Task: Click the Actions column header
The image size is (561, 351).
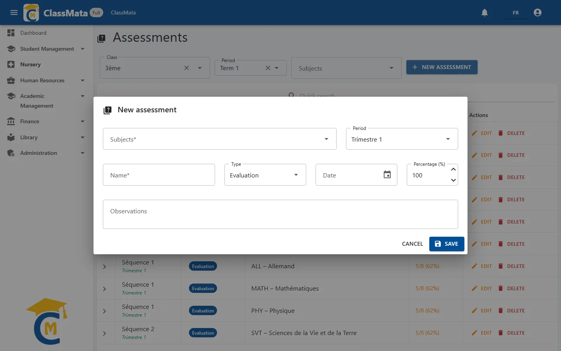Action: tap(478, 115)
